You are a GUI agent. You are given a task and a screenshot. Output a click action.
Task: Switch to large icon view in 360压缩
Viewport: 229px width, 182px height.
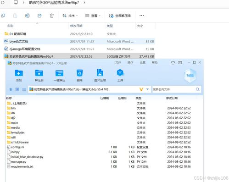tap(17, 89)
